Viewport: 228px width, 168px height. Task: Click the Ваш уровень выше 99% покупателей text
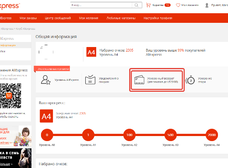(x=176, y=52)
